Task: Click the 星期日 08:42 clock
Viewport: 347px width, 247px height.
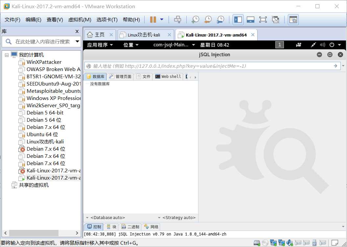Action: [x=215, y=45]
